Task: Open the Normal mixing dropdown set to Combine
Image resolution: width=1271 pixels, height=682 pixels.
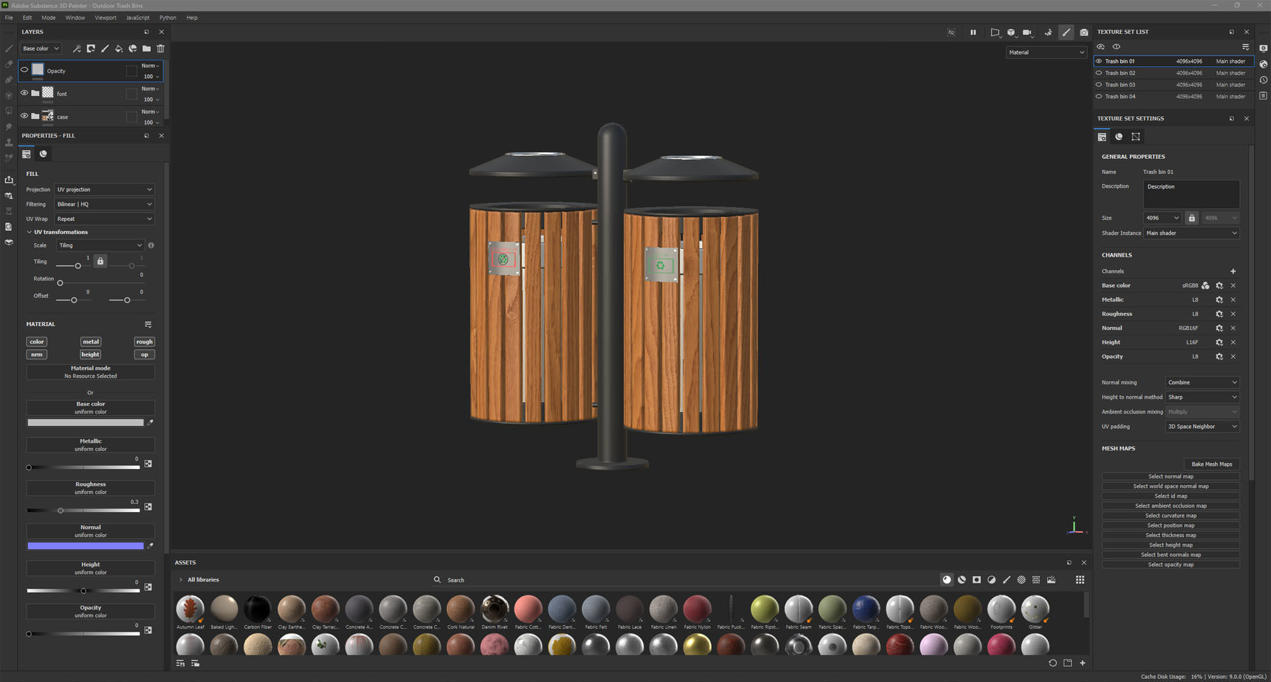Action: click(x=1201, y=382)
